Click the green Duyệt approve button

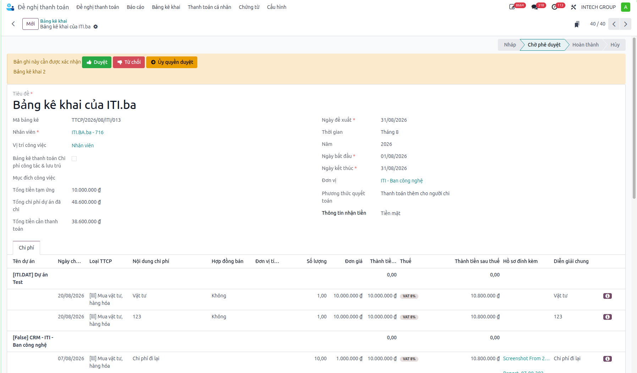click(x=97, y=62)
